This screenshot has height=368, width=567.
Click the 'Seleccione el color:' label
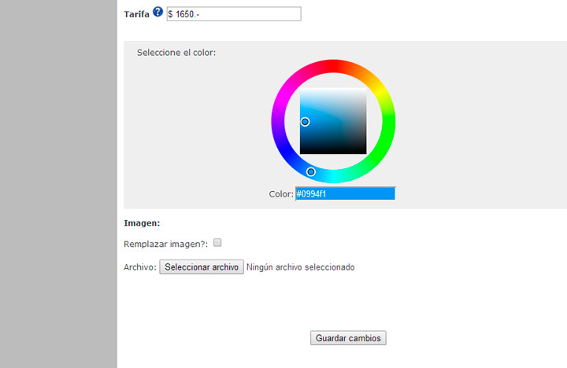(176, 53)
